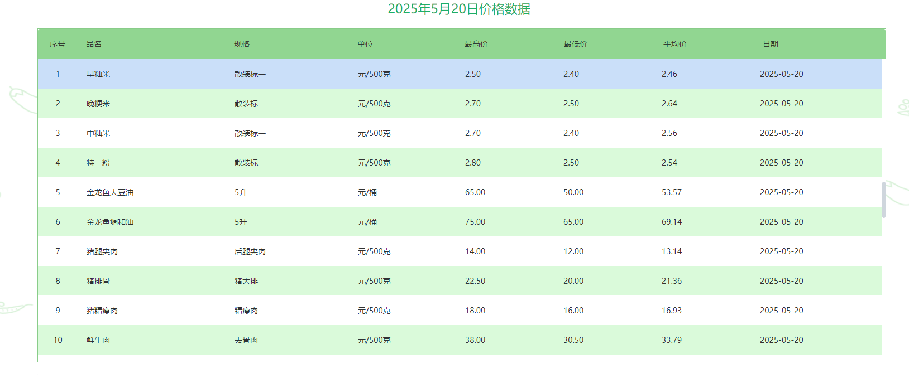
Task: Click the 序号 column header
Action: [58, 44]
